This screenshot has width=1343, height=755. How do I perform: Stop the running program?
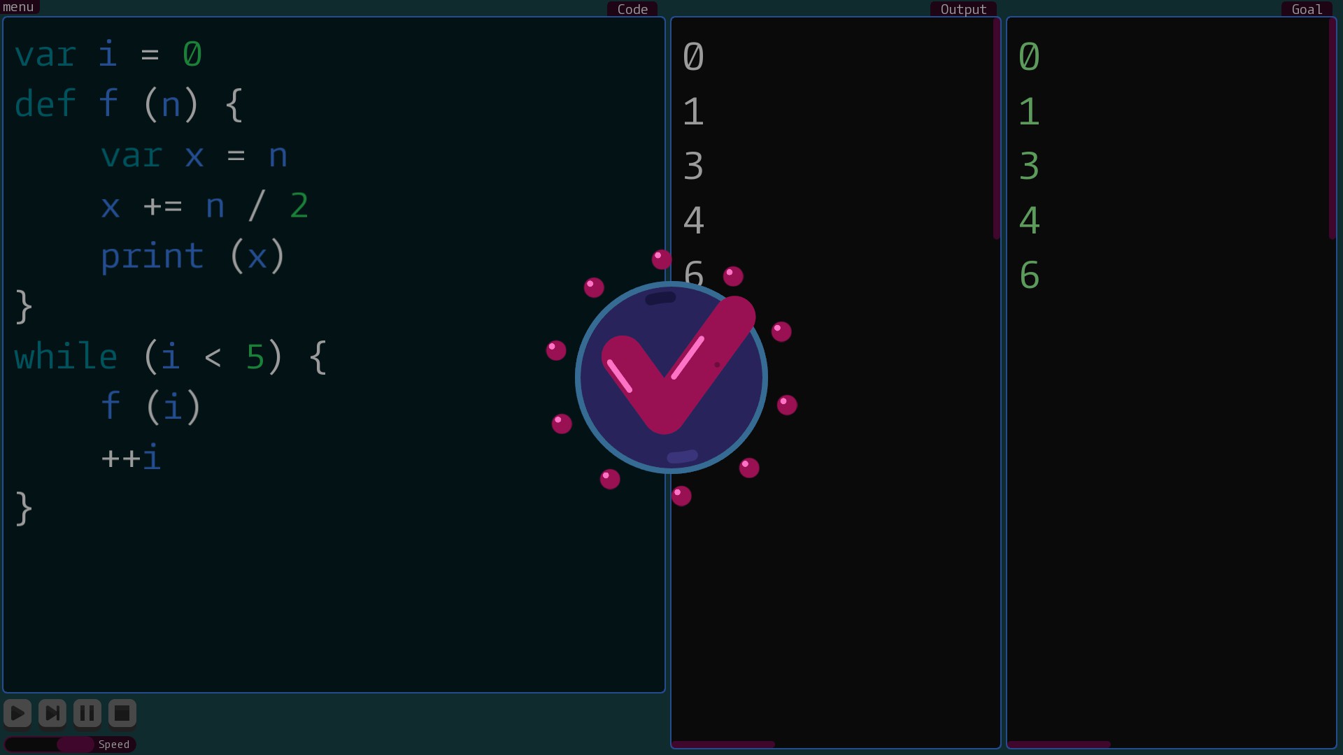tap(122, 713)
